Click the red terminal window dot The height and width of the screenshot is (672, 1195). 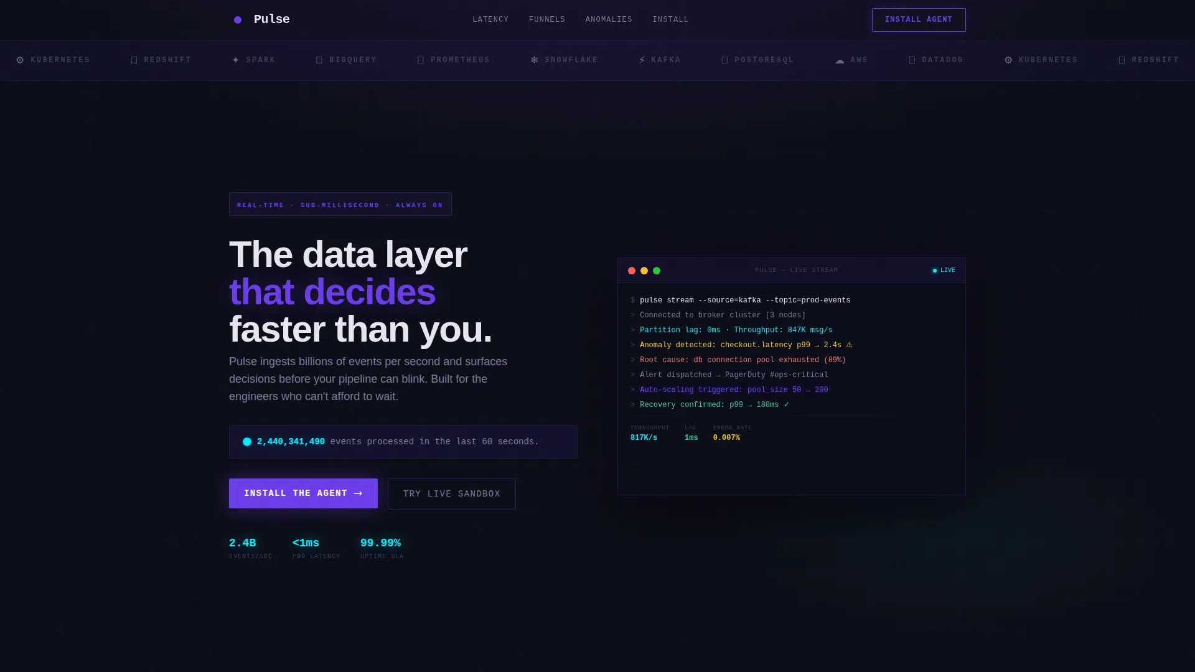tap(632, 271)
